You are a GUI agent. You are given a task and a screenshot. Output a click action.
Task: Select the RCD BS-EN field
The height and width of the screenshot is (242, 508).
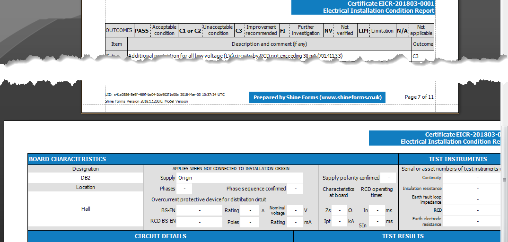[x=199, y=222]
